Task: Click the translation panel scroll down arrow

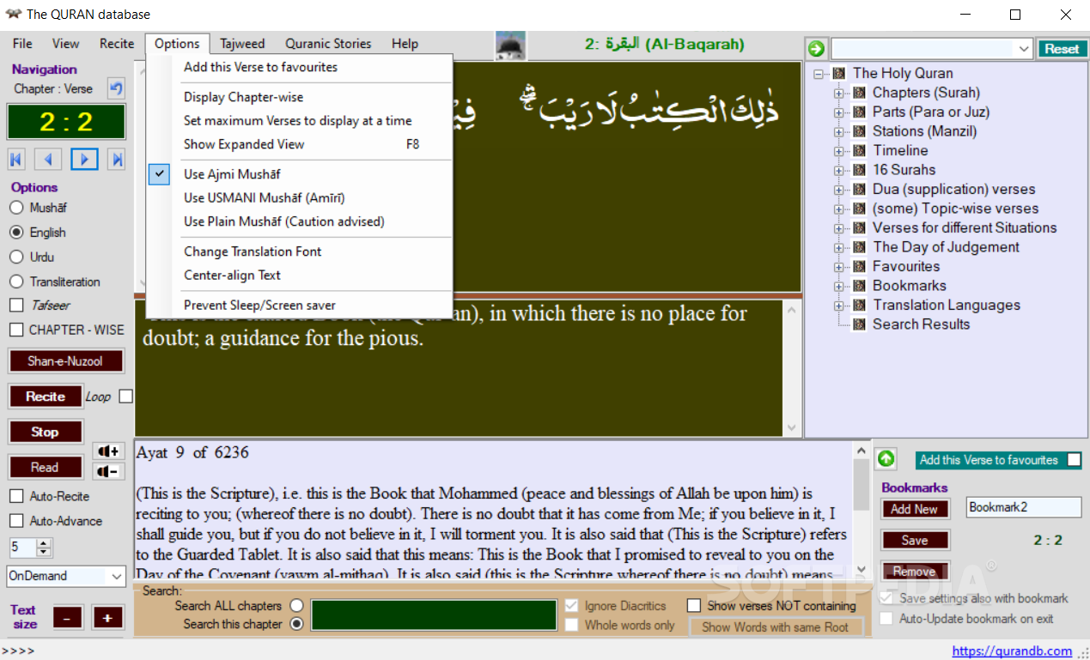Action: pyautogui.click(x=791, y=427)
